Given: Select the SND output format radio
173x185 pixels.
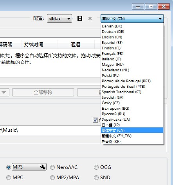Looking at the screenshot, I should (96, 178).
